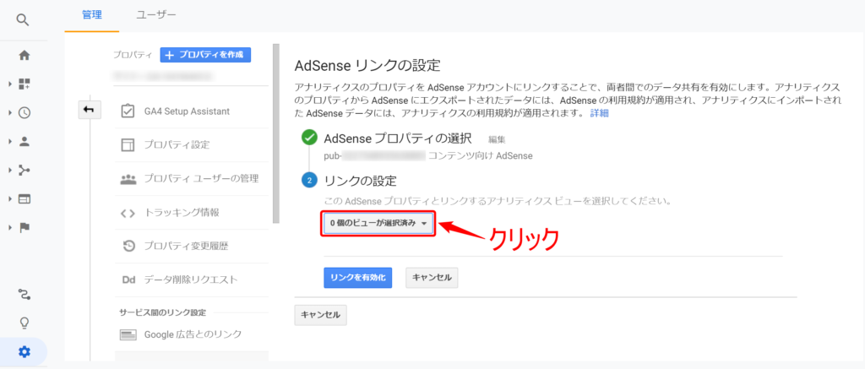Open Home via house icon
Screen dimensions: 865x369
click(x=24, y=55)
